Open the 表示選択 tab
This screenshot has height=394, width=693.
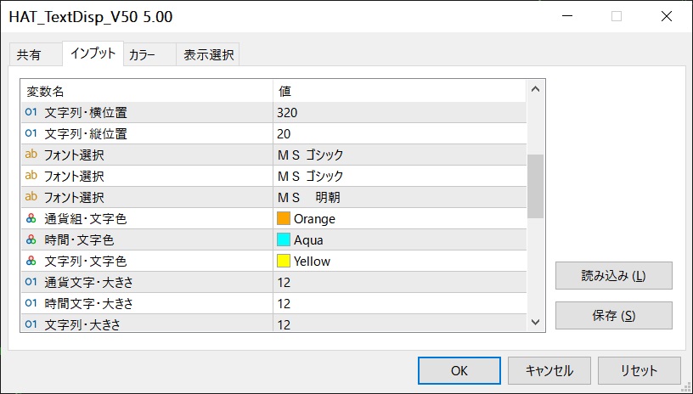207,55
